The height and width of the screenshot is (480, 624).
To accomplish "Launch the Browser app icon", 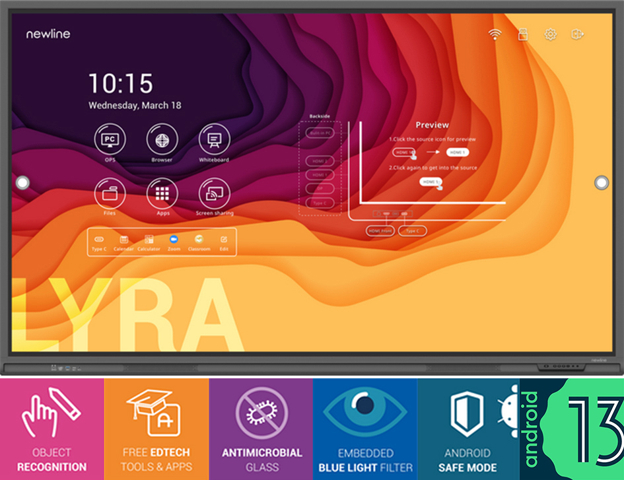I will click(162, 139).
